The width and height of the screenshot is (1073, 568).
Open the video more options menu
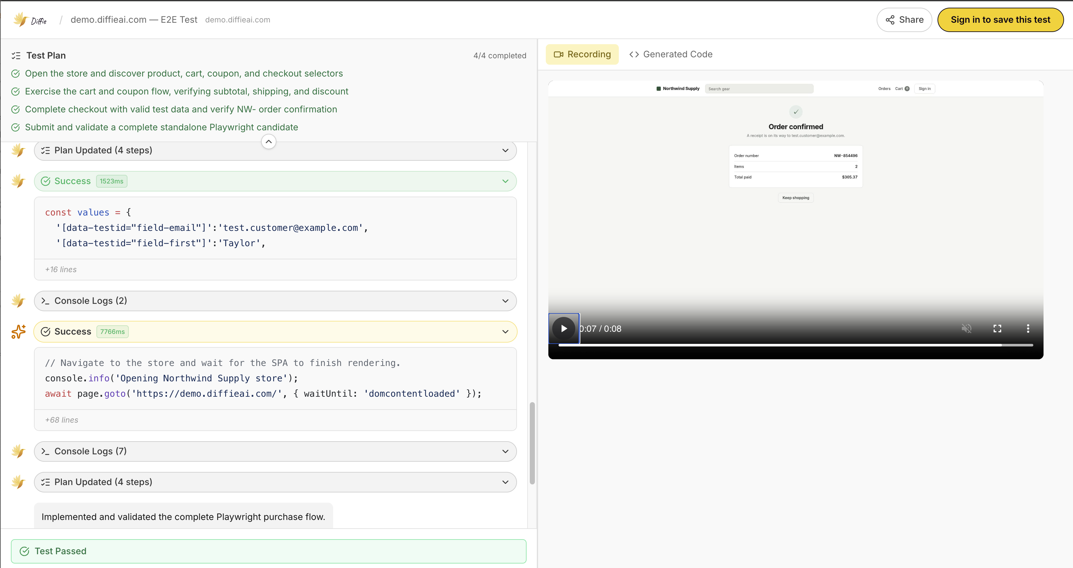[x=1028, y=329]
